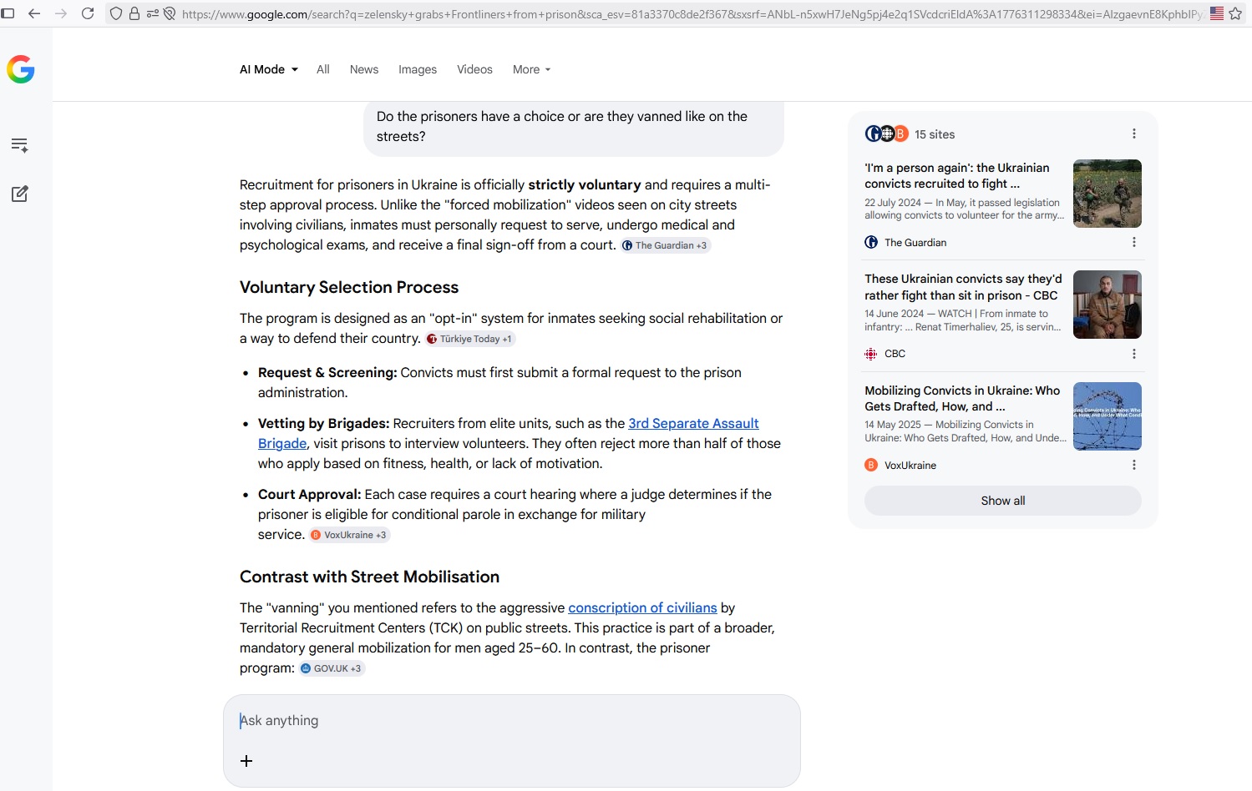
Task: Open the Türkiye Today +1 citation chip
Action: pos(470,339)
